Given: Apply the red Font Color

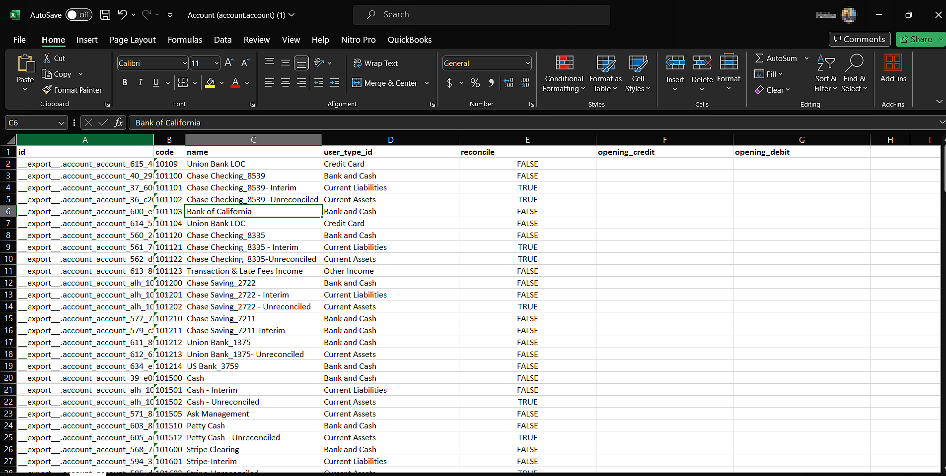Looking at the screenshot, I should tap(235, 83).
